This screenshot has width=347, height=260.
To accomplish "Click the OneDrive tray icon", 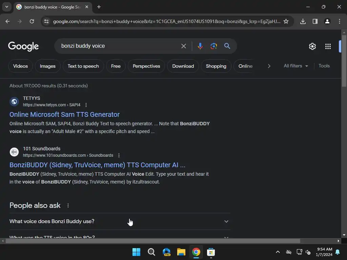I will click(x=289, y=252).
